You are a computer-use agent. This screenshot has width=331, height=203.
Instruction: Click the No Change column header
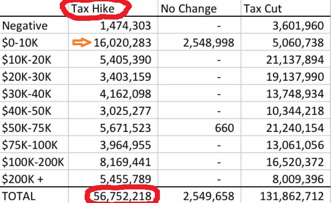pos(189,9)
